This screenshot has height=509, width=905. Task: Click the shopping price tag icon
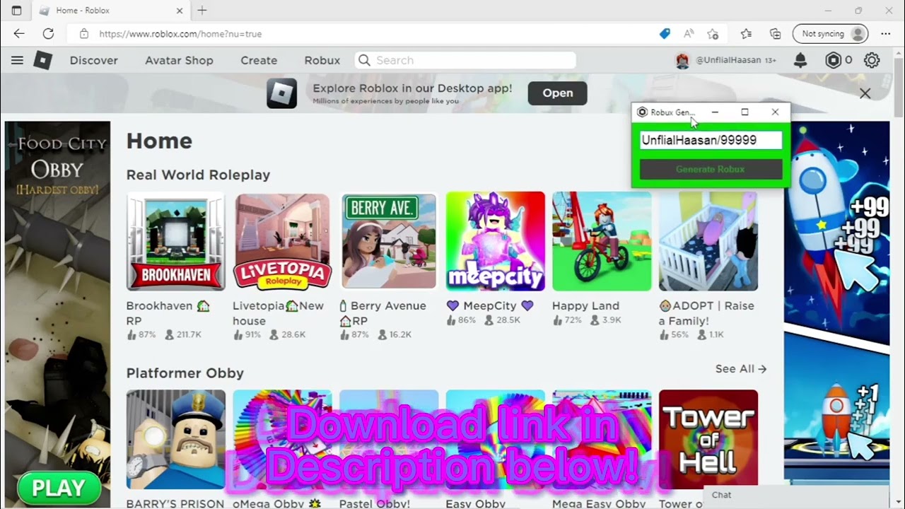pyautogui.click(x=665, y=33)
